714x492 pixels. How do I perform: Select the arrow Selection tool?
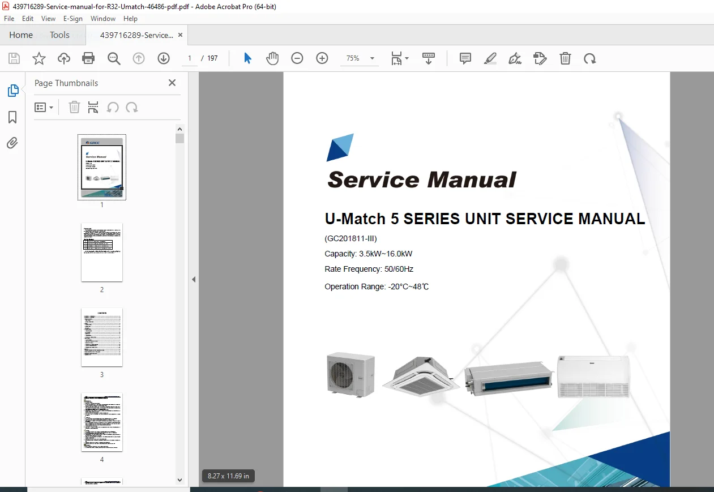click(247, 58)
